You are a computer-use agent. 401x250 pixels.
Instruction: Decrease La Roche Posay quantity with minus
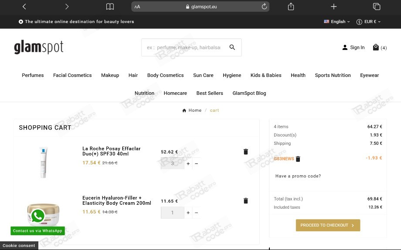click(197, 163)
